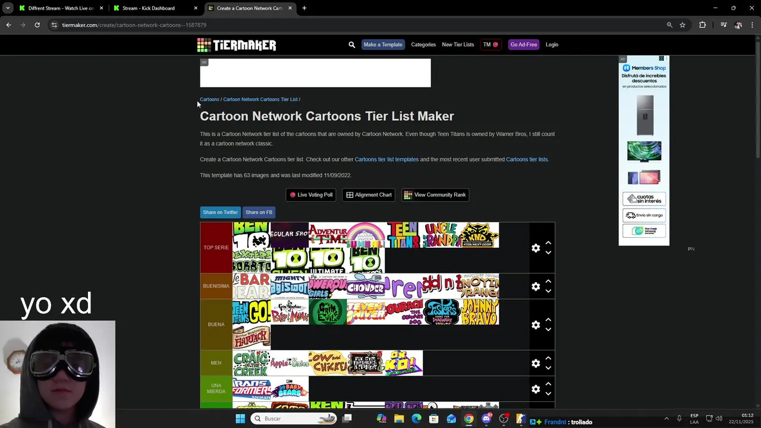Open the Categories menu item
Image resolution: width=761 pixels, height=428 pixels.
(x=423, y=45)
